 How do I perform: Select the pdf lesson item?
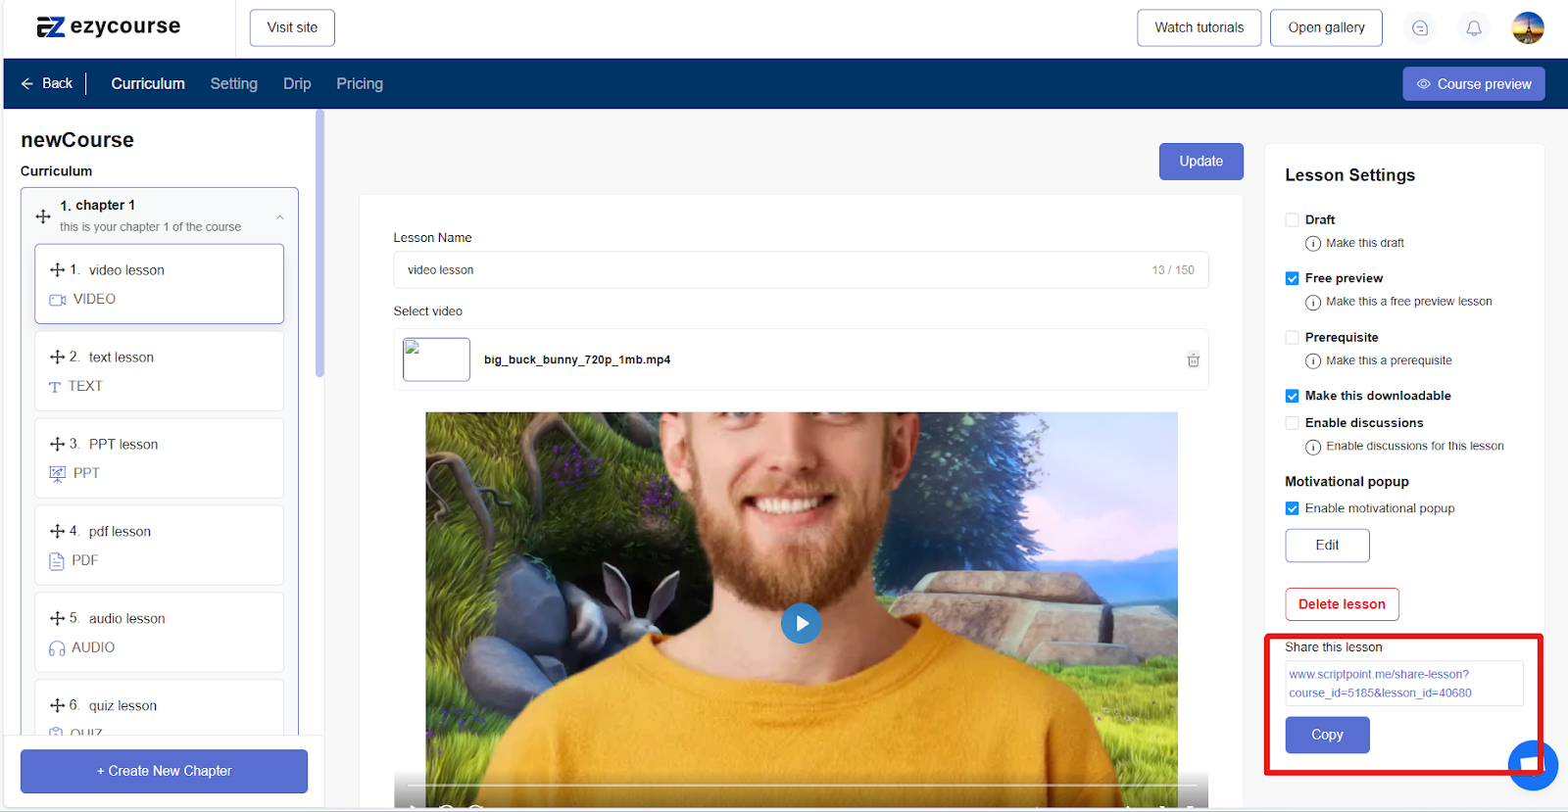coord(160,546)
